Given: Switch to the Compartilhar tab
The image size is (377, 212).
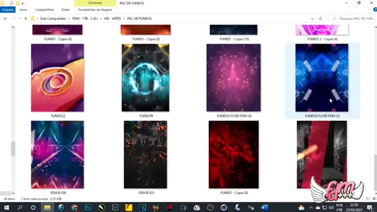Looking at the screenshot, I should point(44,9).
